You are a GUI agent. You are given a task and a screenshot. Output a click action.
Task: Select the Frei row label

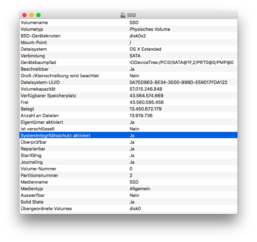[24, 102]
